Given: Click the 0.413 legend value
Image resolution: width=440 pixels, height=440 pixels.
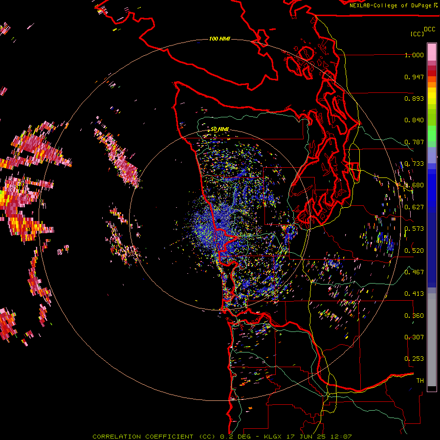Looking at the screenshot, I should point(414,294).
